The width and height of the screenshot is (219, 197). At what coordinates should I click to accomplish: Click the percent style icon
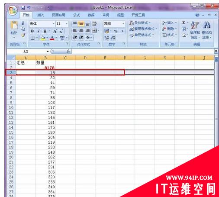(x=116, y=31)
